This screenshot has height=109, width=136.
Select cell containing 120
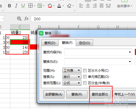point(5,52)
